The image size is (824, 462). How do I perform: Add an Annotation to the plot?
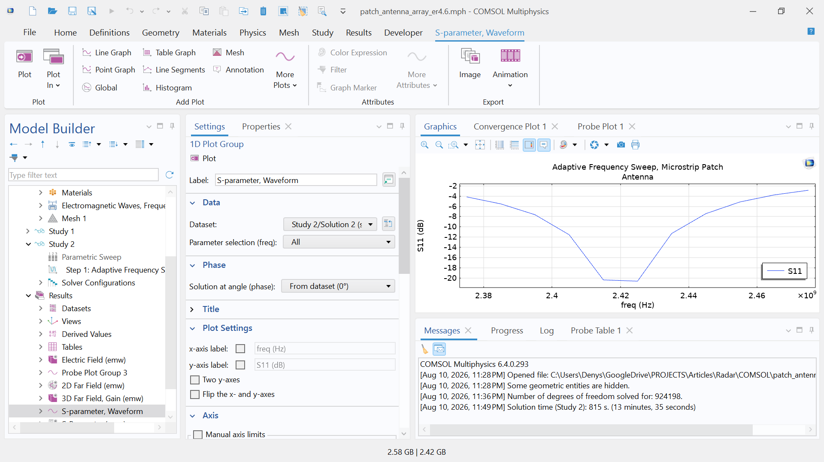click(239, 69)
